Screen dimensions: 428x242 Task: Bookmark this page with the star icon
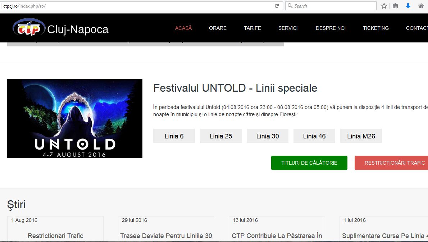(384, 6)
